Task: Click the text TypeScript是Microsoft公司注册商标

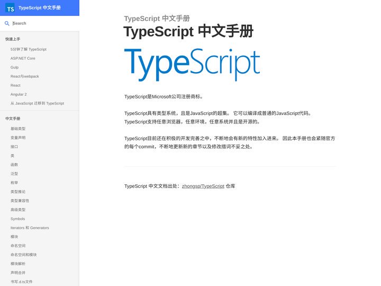Action: pyautogui.click(x=164, y=96)
